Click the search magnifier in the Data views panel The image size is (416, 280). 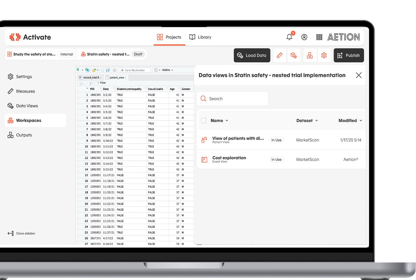tap(204, 98)
